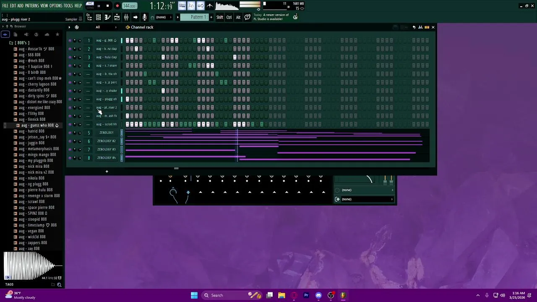Click the FL Studio update notification globe icon
The image size is (537, 302).
295,17
